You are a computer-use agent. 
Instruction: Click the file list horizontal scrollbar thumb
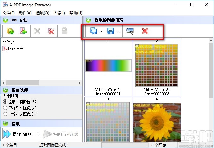tap(22, 83)
